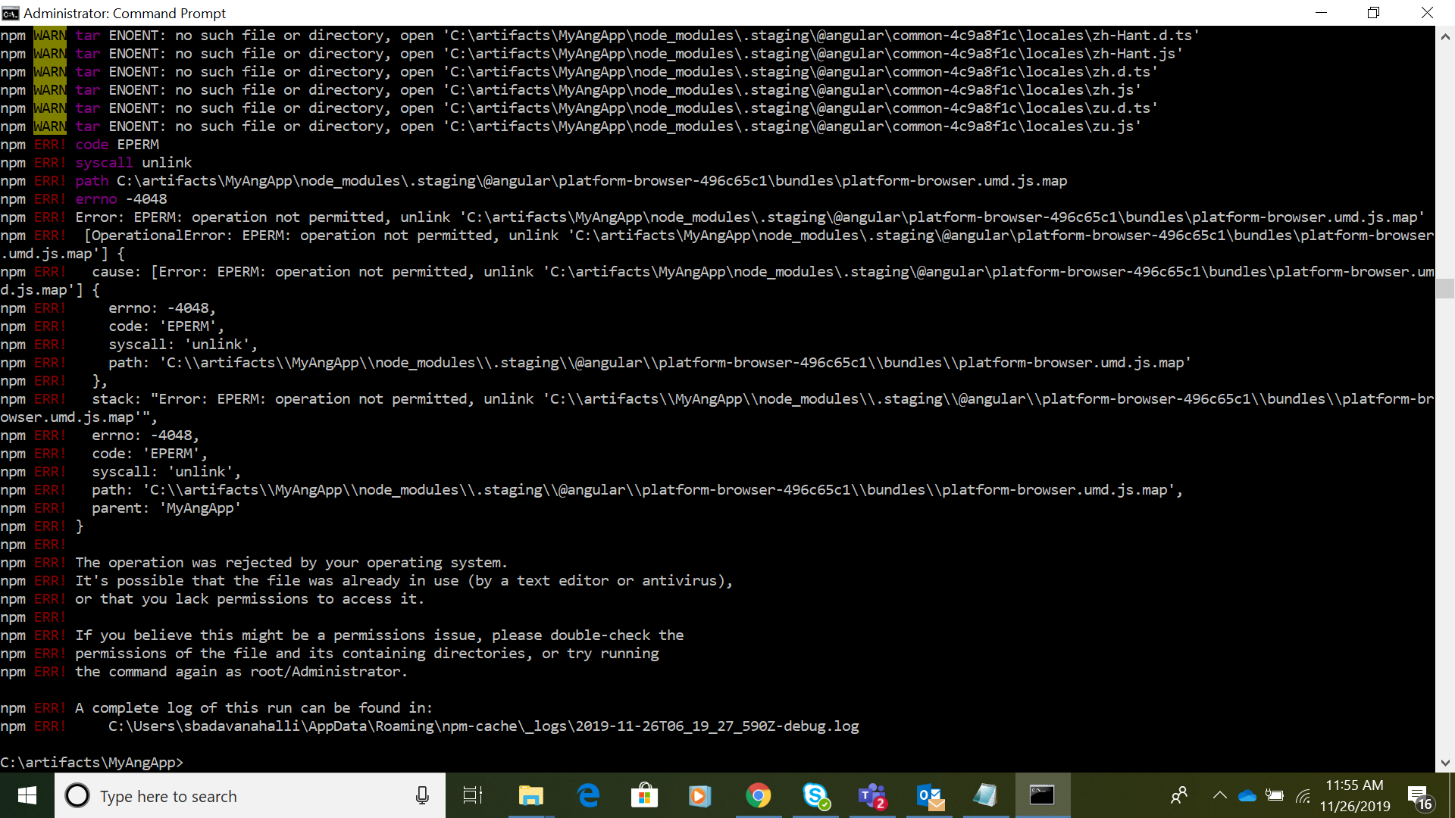Open Microsoft Store taskbar icon
1455x818 pixels.
[x=644, y=796]
